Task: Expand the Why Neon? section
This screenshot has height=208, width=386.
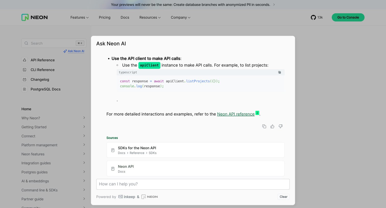Action: point(84,118)
